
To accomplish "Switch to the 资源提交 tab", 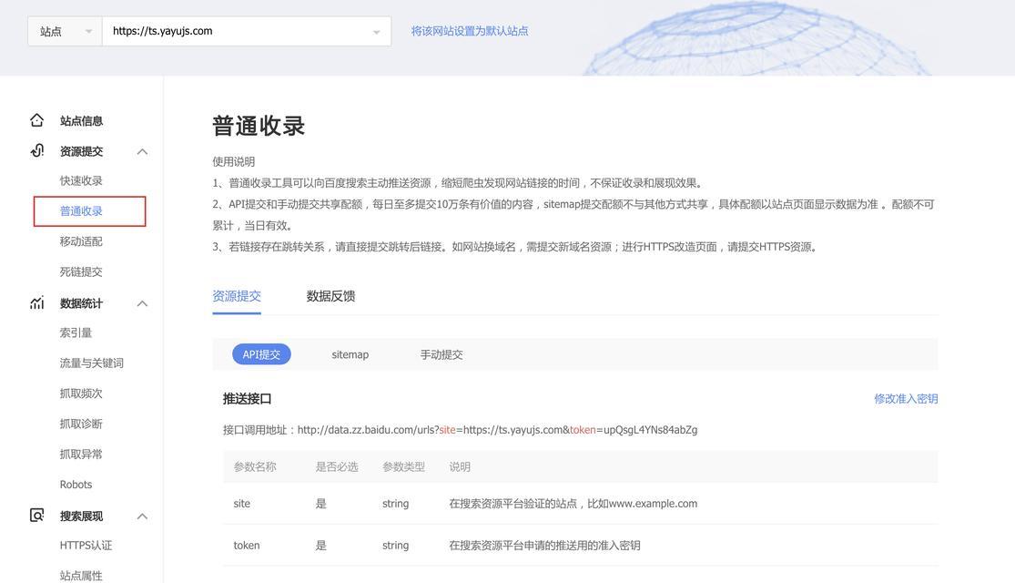I will click(237, 296).
